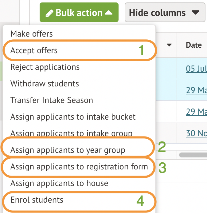Select Accept offers bulk action
207x214 pixels.
34,50
